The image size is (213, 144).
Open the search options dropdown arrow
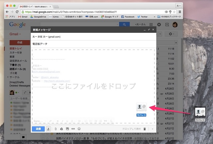coord(117,24)
